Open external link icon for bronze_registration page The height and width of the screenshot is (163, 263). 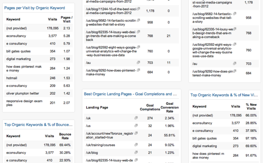136,133
